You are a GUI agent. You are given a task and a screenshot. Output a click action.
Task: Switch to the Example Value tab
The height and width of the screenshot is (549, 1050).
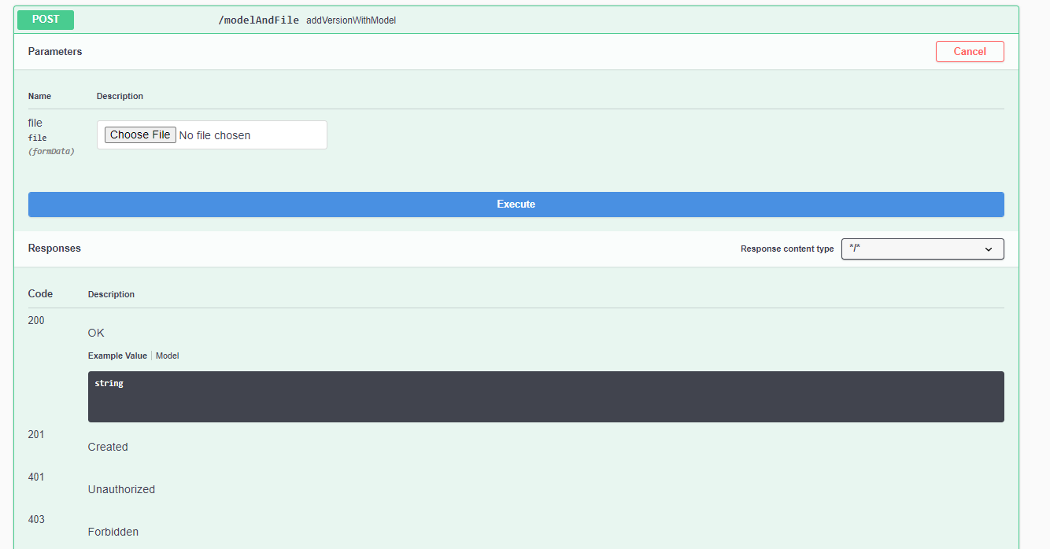[117, 356]
